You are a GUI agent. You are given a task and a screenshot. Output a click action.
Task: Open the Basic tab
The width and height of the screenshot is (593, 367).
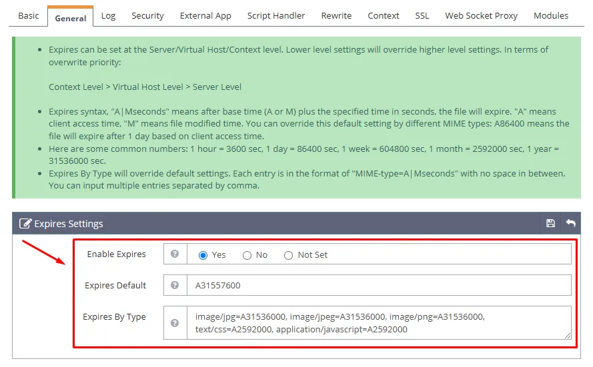[28, 15]
